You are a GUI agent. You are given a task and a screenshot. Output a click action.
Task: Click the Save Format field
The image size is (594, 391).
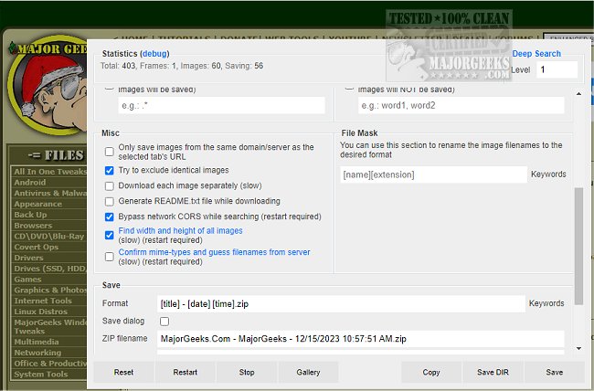341,304
